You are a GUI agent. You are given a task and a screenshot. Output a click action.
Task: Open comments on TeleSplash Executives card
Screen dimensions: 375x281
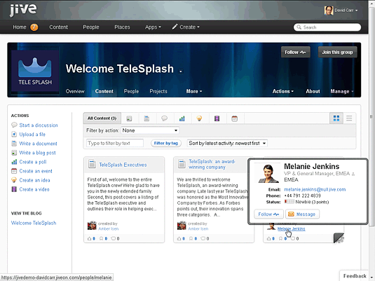point(115,238)
